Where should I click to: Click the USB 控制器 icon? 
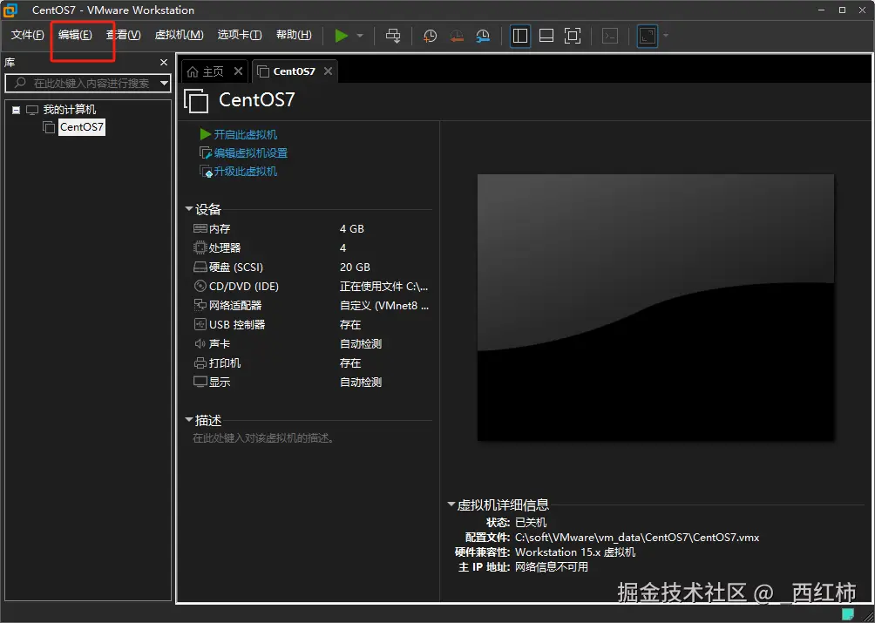point(200,324)
